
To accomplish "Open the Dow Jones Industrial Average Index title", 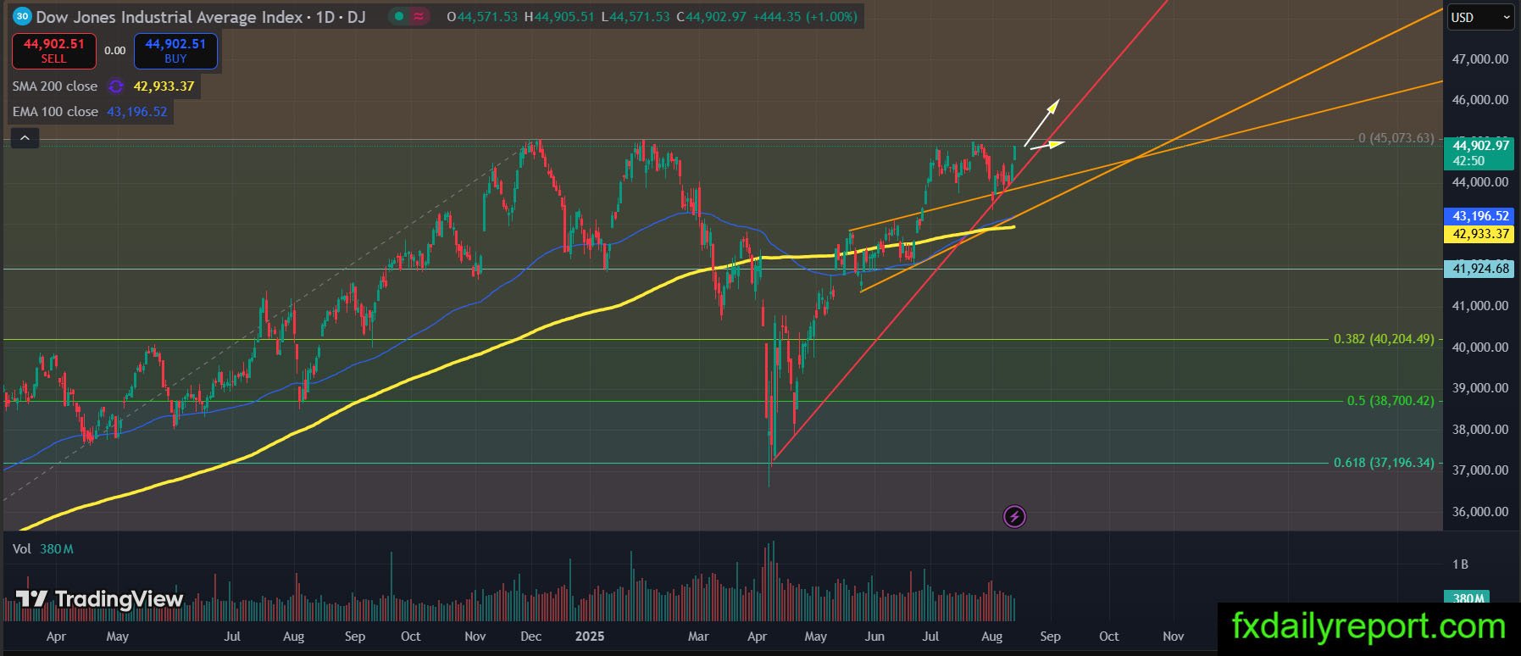I will [169, 17].
